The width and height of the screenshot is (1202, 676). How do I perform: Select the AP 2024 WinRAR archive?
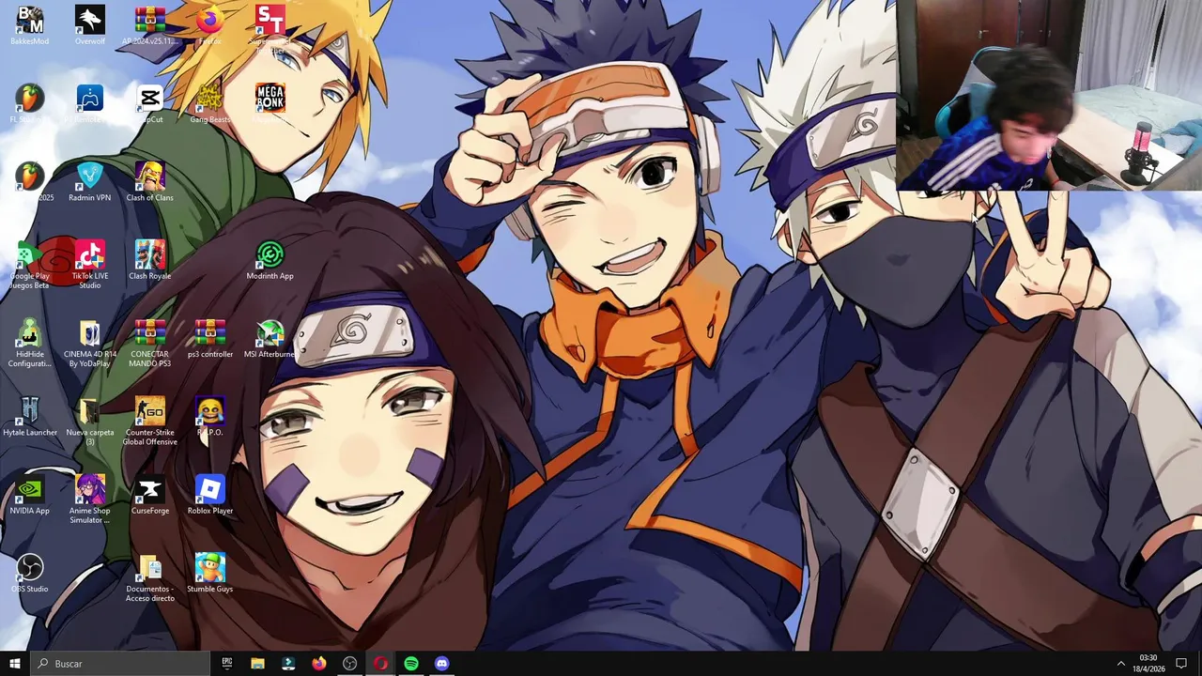[x=150, y=25]
